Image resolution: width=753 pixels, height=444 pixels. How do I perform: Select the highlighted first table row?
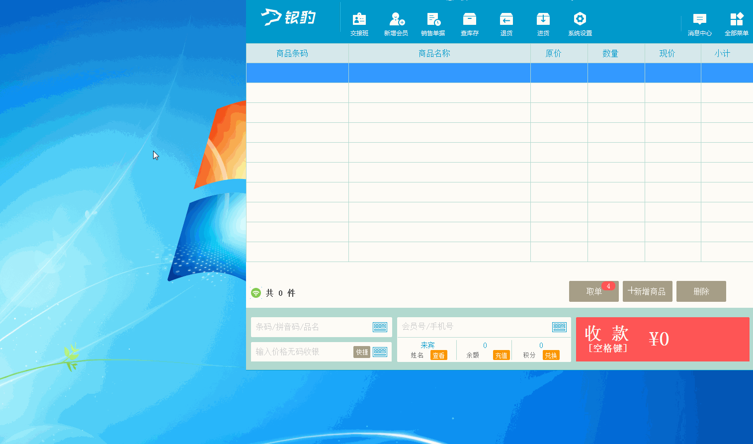tap(499, 73)
